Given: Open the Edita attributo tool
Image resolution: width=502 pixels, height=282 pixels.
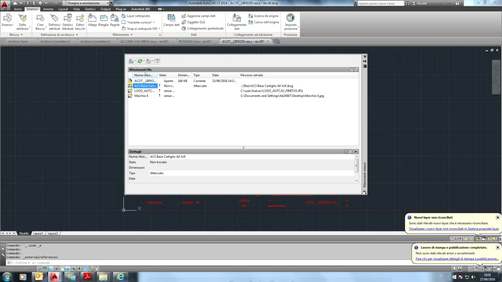Looking at the screenshot, I should tap(22, 22).
